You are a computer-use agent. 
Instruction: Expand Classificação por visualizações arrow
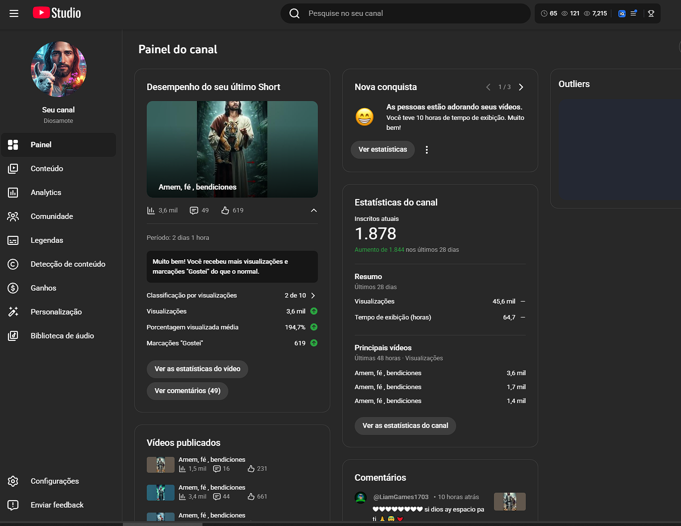pyautogui.click(x=313, y=296)
